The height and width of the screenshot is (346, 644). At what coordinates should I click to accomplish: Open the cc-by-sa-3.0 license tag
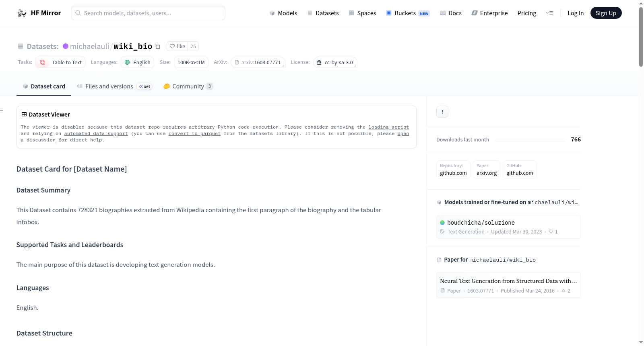click(x=335, y=62)
